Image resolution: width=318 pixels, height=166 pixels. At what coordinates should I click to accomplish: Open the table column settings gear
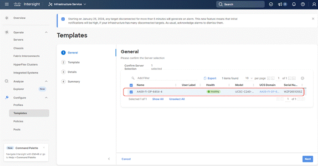[x=303, y=78]
